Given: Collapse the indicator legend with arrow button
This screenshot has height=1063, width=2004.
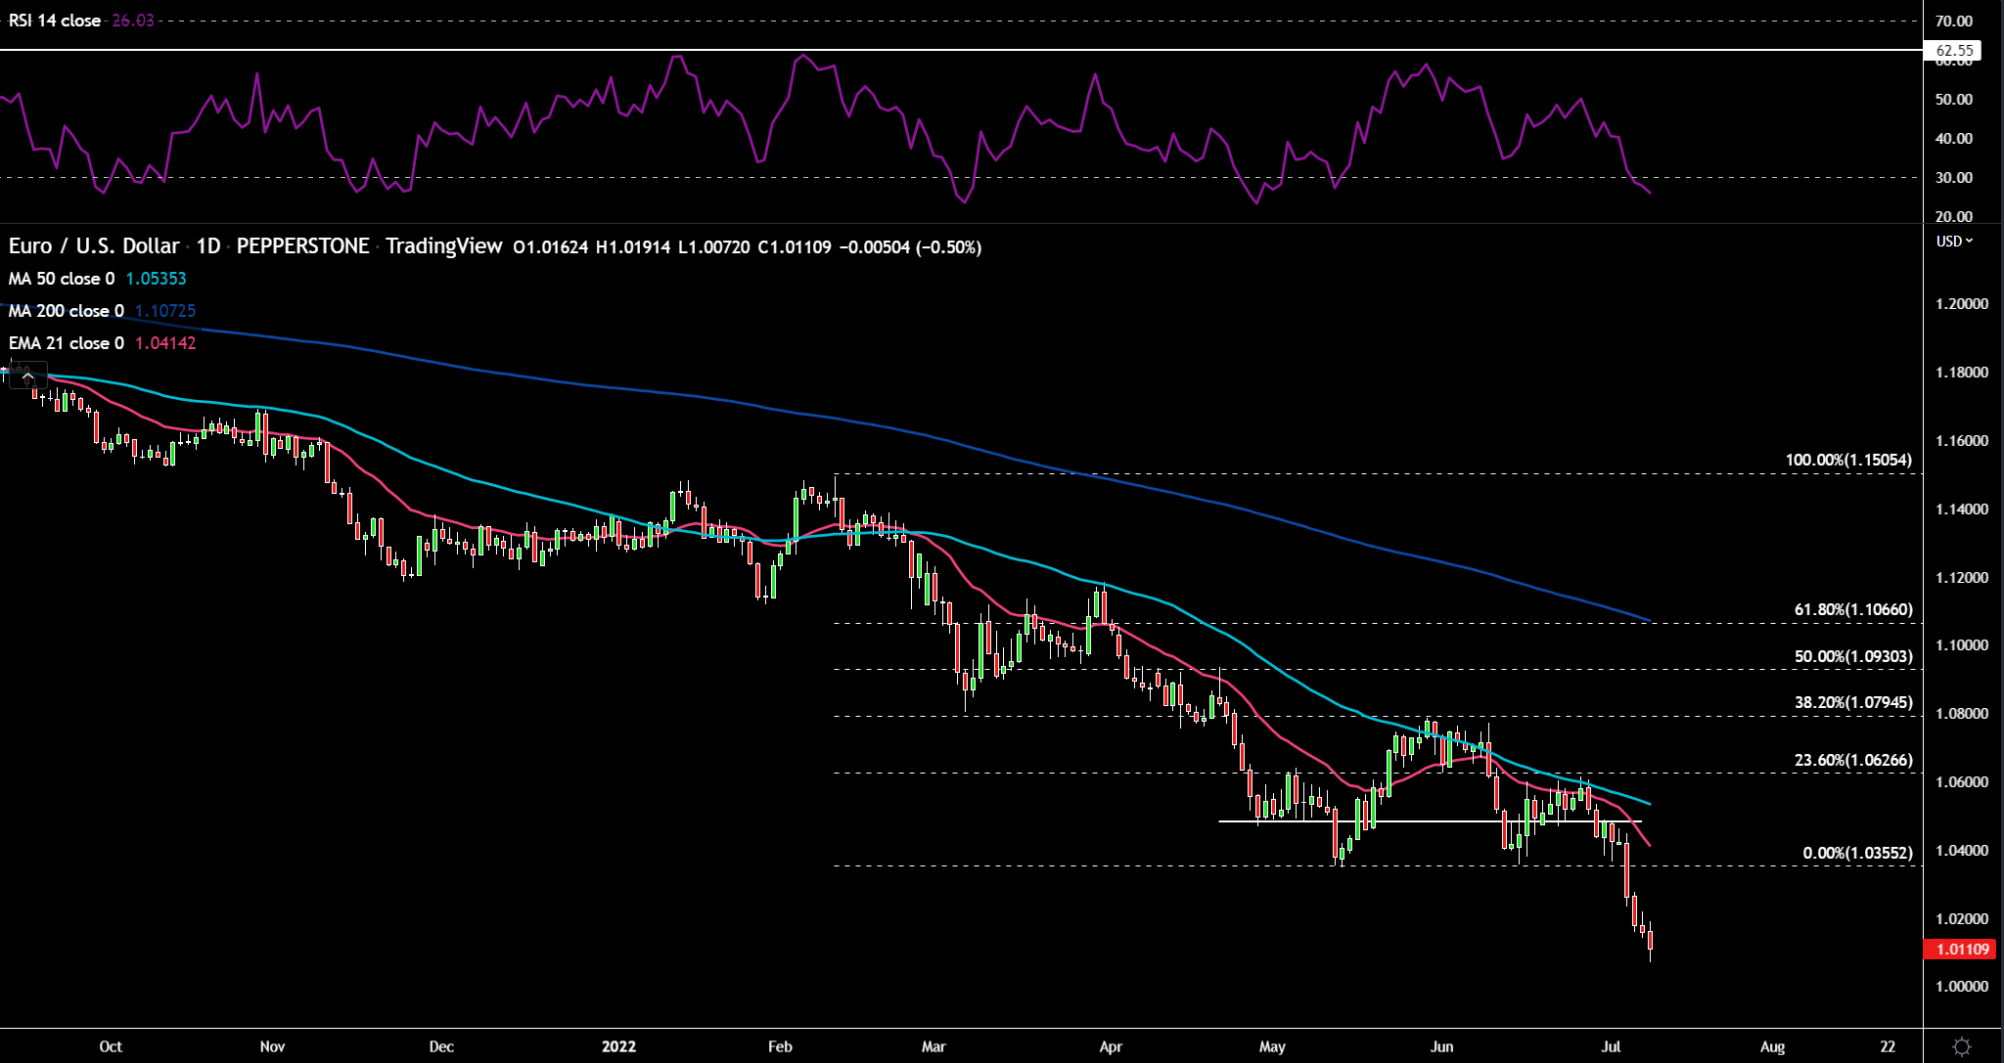Looking at the screenshot, I should (x=27, y=376).
